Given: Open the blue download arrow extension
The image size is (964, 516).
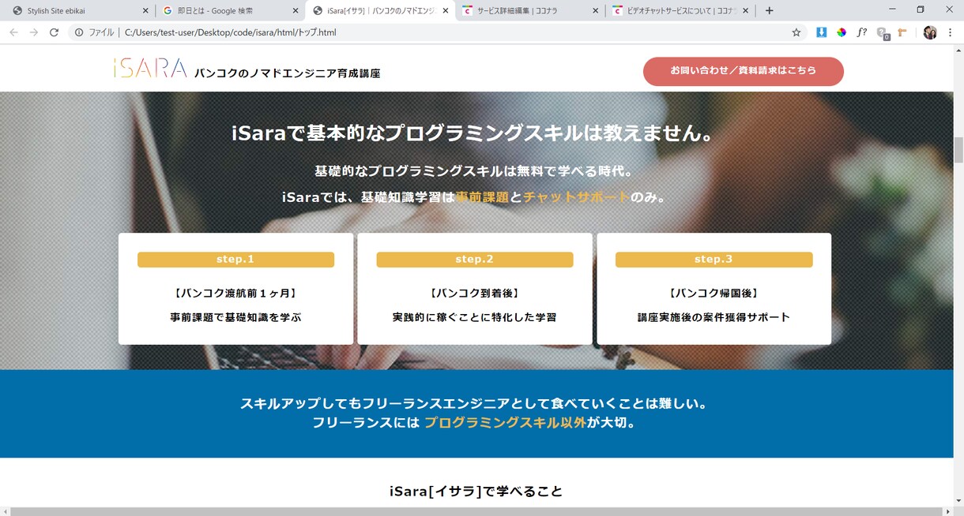Looking at the screenshot, I should [821, 32].
